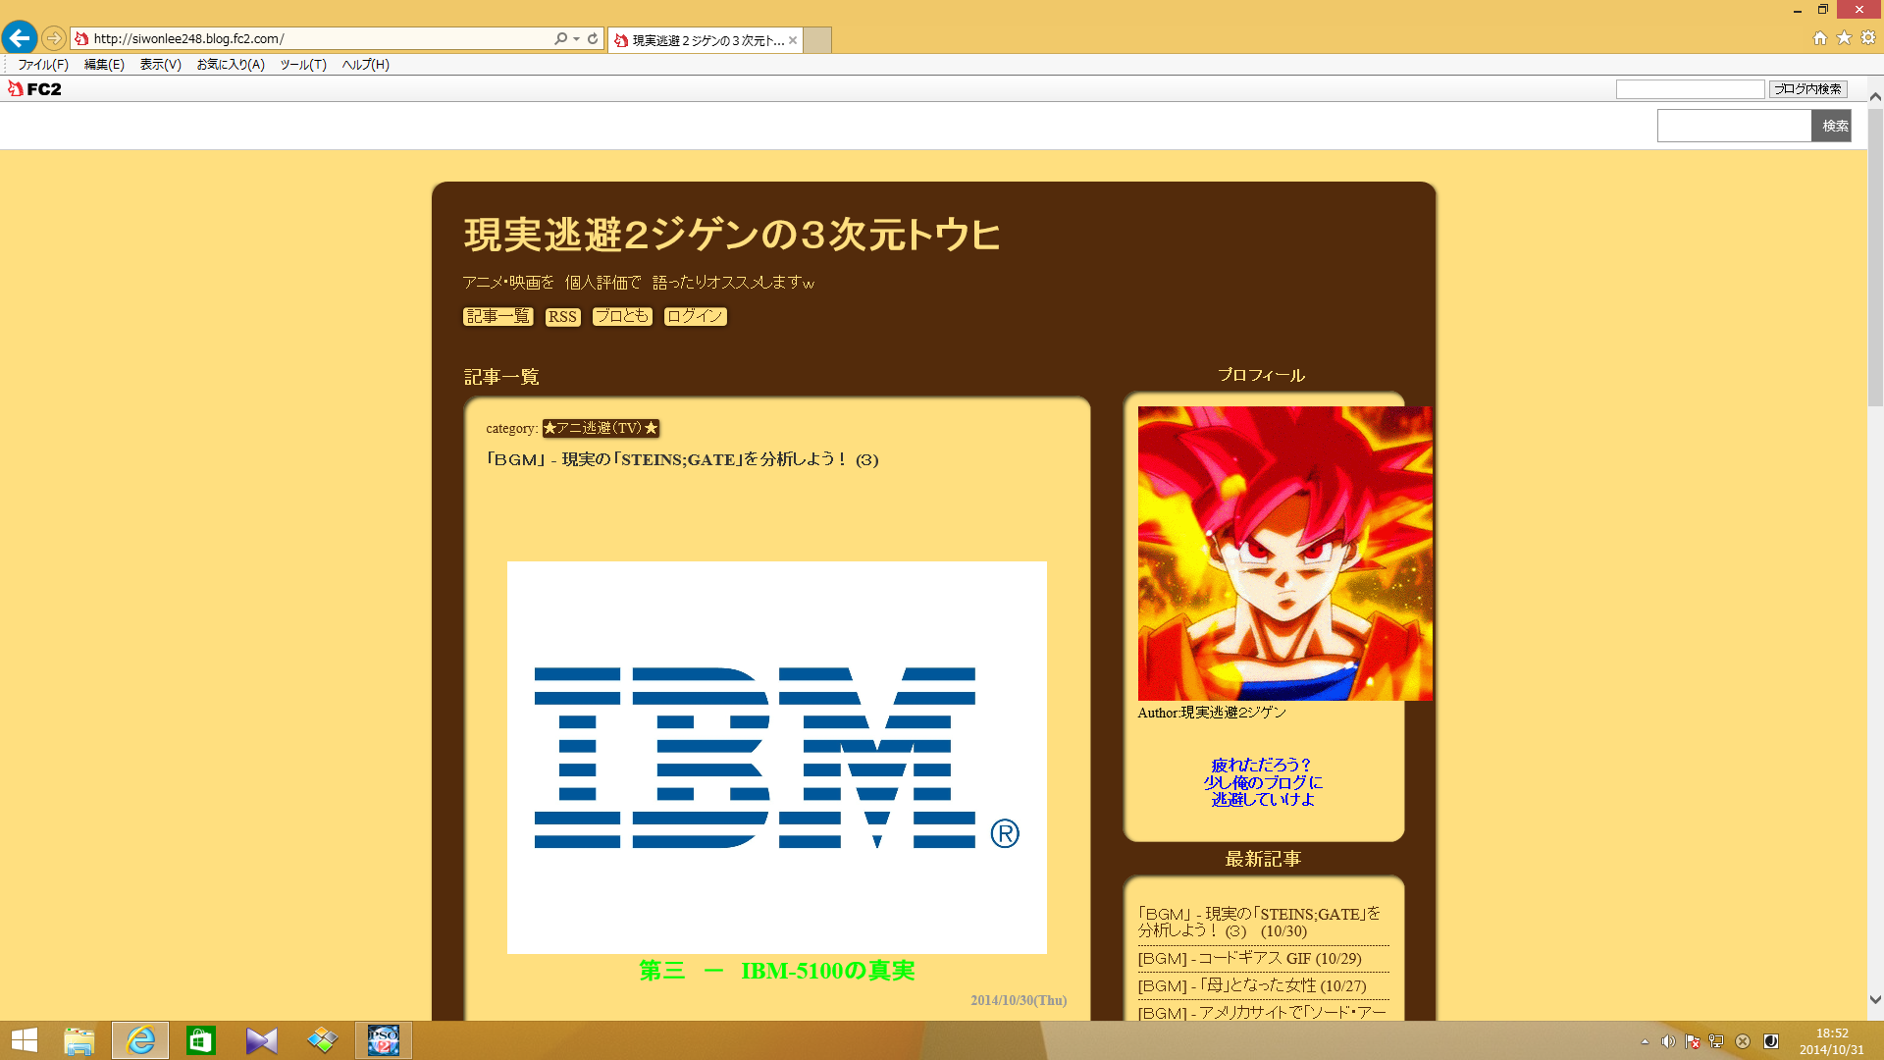Open the Windows Start button
The height and width of the screenshot is (1060, 1884).
click(x=25, y=1040)
